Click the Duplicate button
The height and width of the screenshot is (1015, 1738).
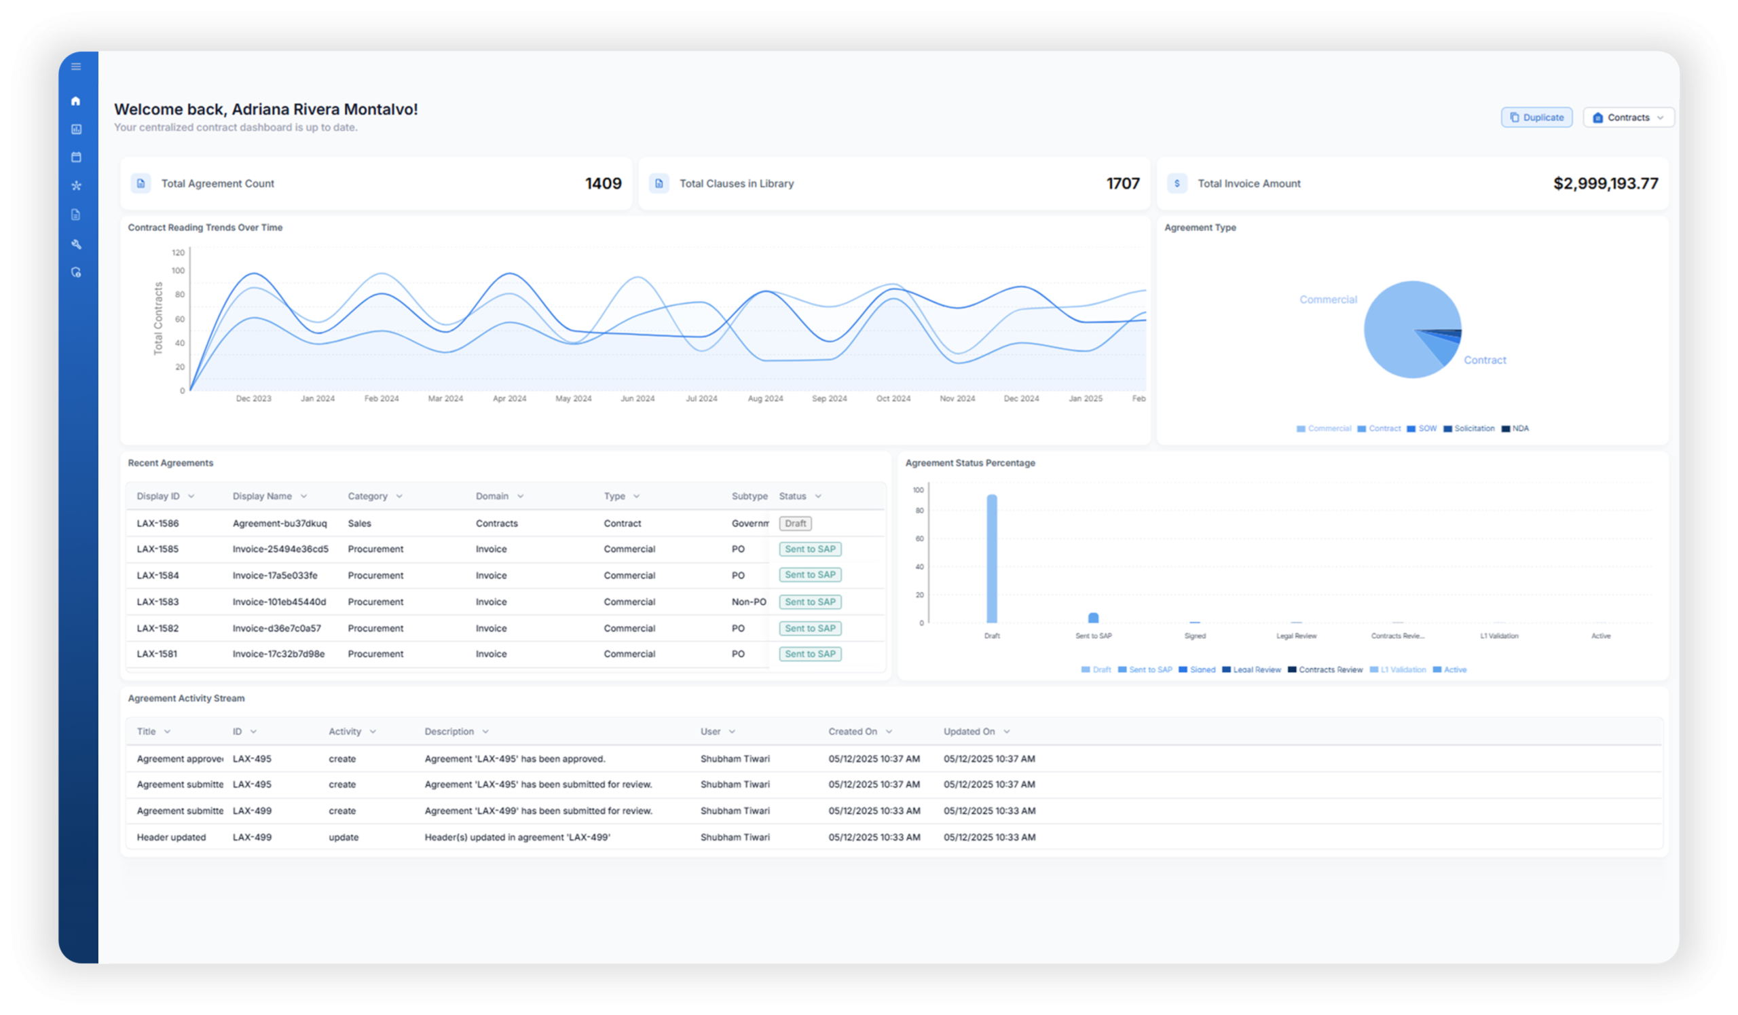pos(1536,118)
